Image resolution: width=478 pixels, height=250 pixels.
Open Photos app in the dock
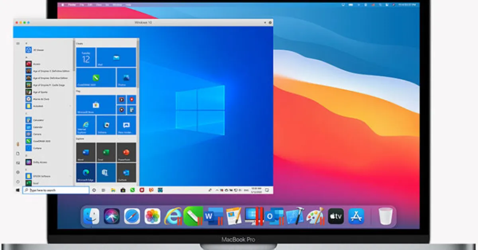[152, 216]
